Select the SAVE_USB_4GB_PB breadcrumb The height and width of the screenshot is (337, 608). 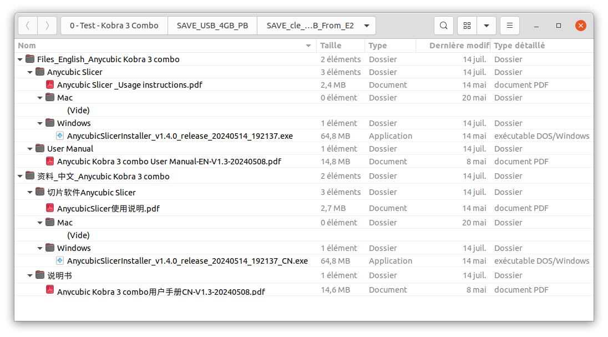click(212, 26)
